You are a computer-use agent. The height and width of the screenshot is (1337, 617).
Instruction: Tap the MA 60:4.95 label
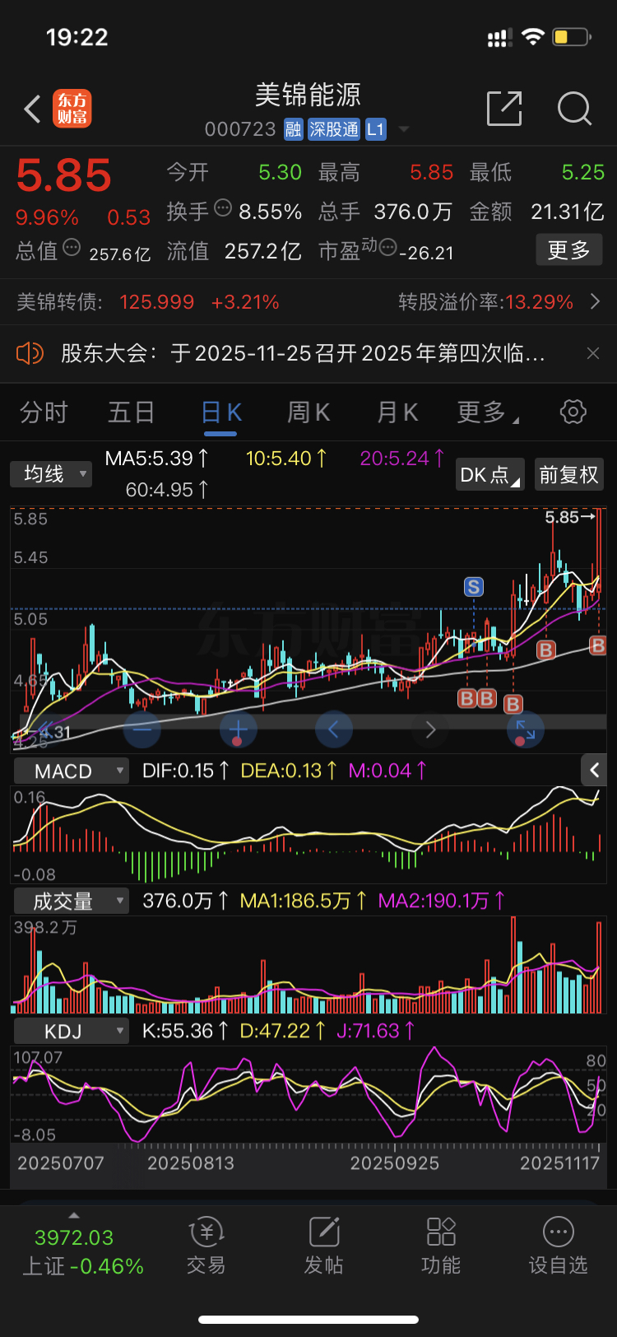click(x=167, y=490)
